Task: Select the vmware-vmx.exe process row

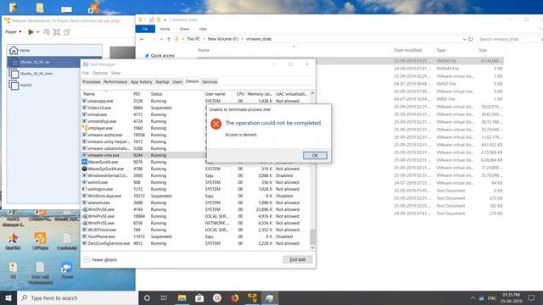Action: pyautogui.click(x=143, y=155)
